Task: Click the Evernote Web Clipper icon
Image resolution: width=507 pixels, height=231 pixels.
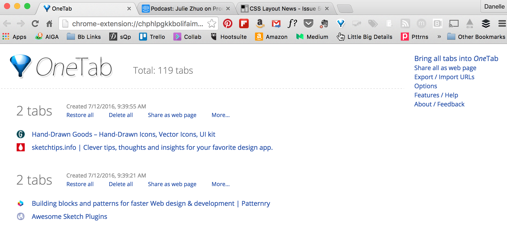Action: pos(324,24)
